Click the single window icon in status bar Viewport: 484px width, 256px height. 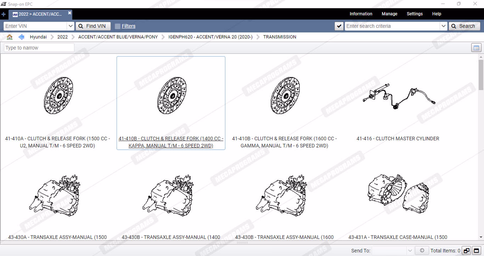(476, 251)
